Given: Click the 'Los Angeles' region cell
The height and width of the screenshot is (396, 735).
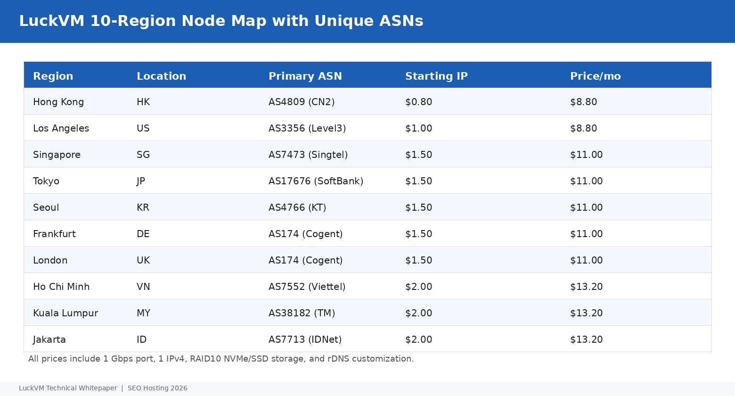Looking at the screenshot, I should [x=61, y=128].
